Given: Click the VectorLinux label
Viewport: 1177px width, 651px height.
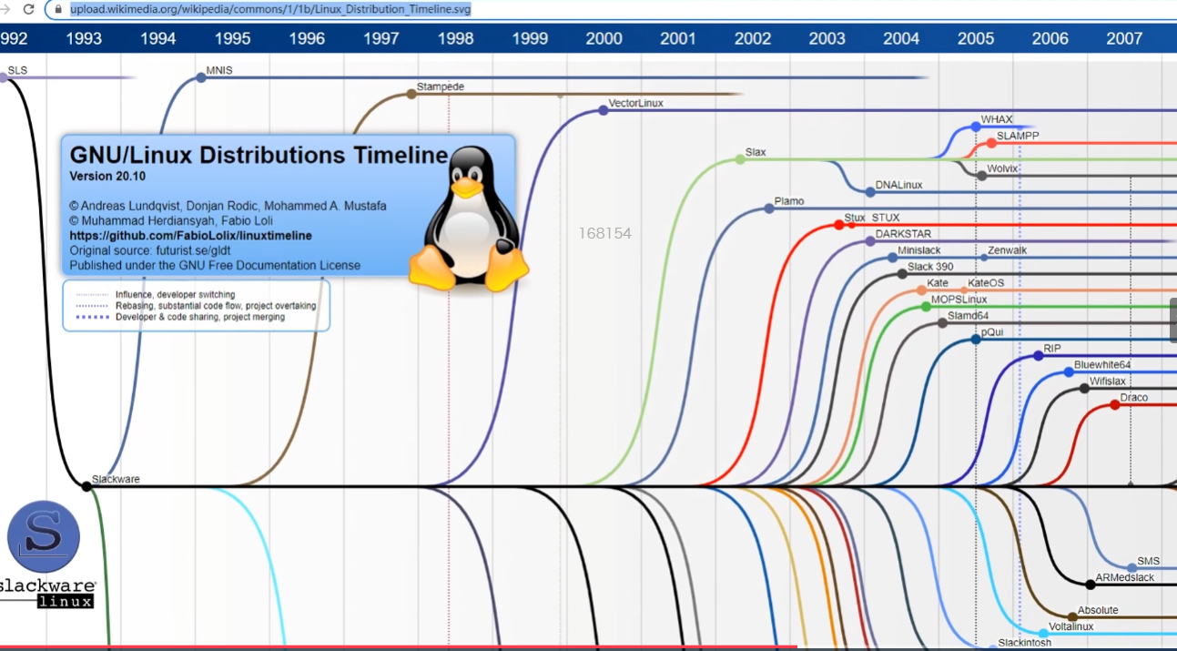Looking at the screenshot, I should (x=636, y=103).
